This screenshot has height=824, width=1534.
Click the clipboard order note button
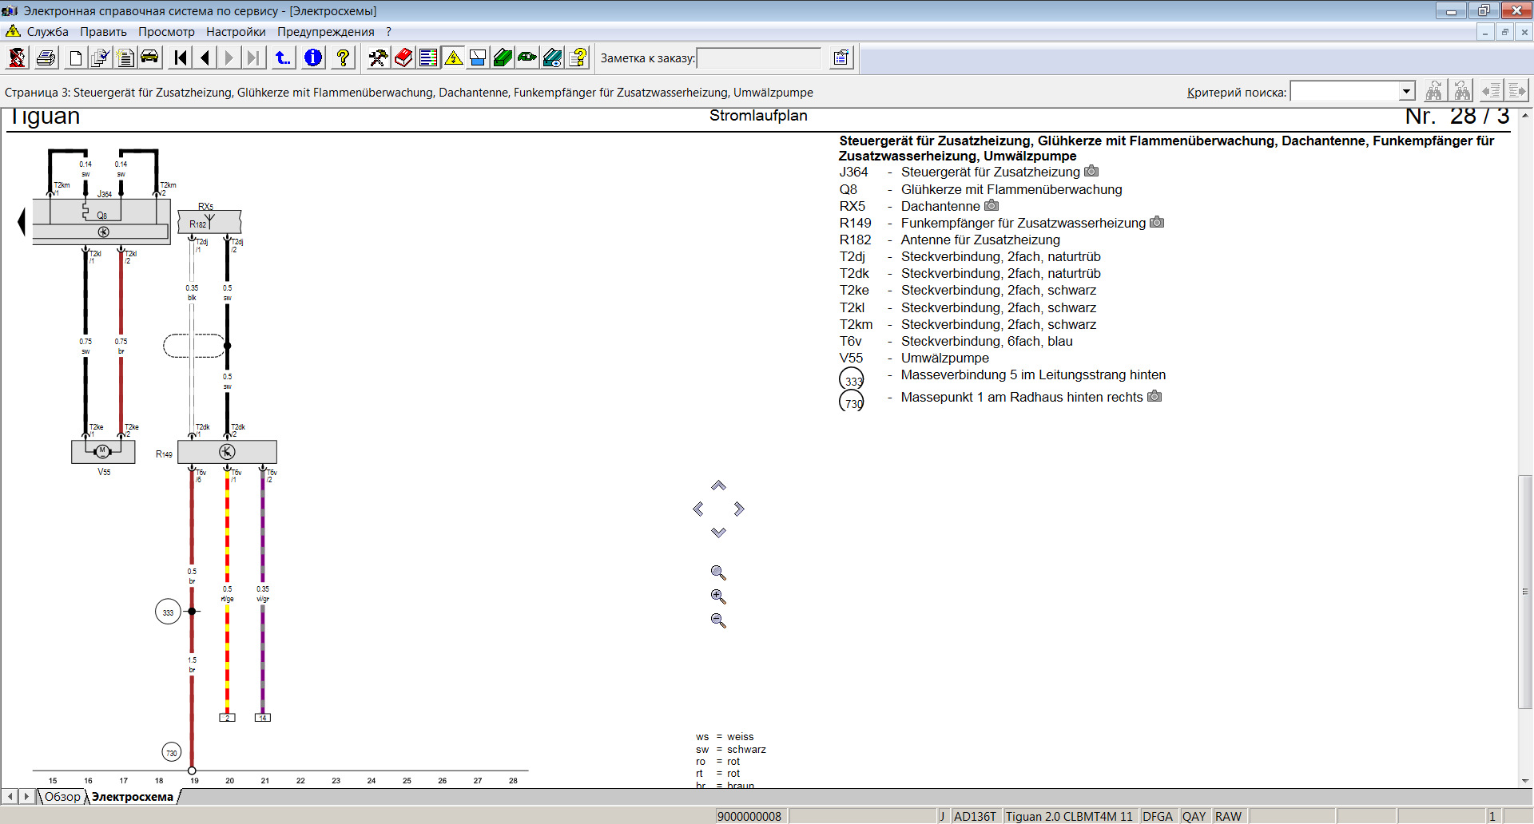click(841, 57)
